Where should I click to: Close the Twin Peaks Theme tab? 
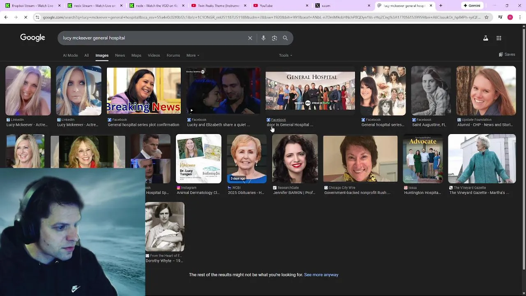pyautogui.click(x=245, y=6)
